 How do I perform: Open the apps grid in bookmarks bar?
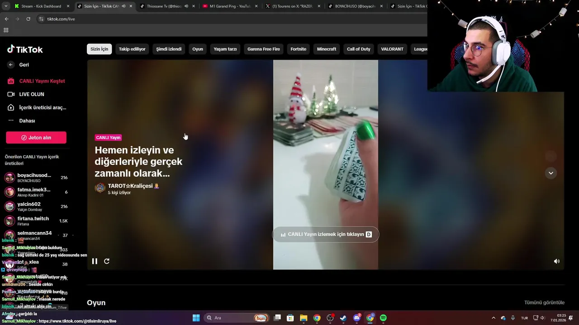click(6, 30)
